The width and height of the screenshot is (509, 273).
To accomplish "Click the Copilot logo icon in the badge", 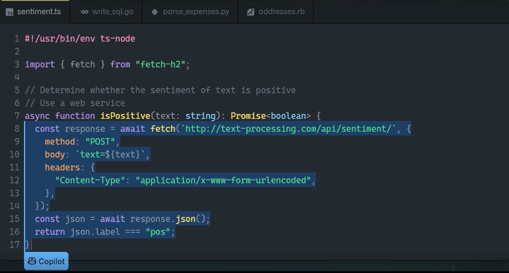I will 32,261.
